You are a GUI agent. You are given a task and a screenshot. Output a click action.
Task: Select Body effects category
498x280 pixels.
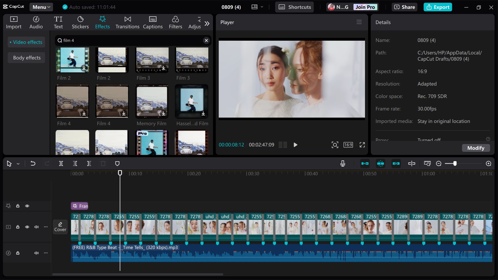pyautogui.click(x=27, y=58)
